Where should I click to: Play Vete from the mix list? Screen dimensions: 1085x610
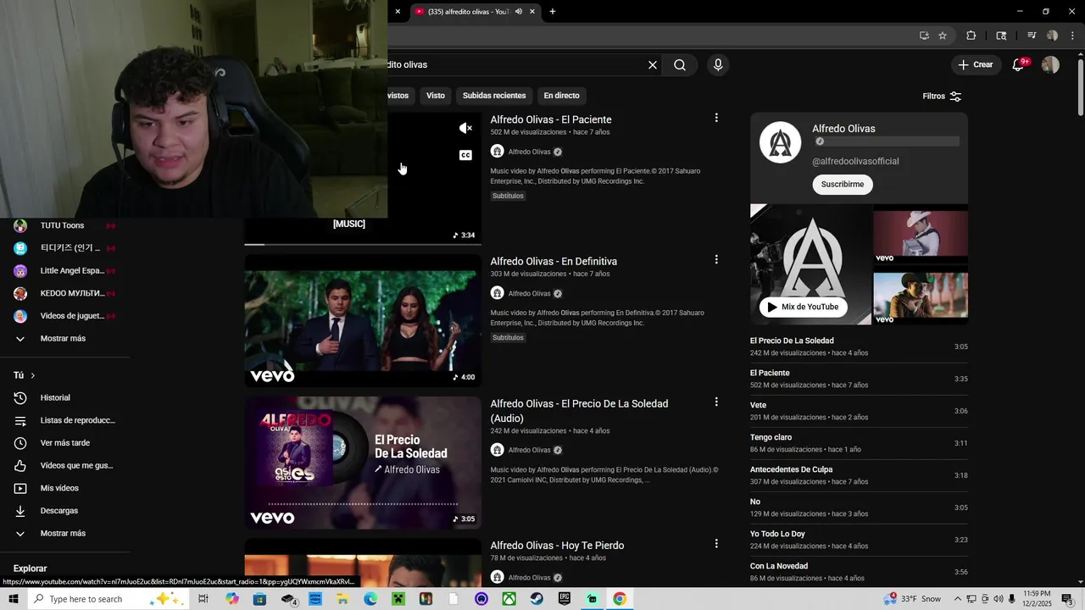859,411
